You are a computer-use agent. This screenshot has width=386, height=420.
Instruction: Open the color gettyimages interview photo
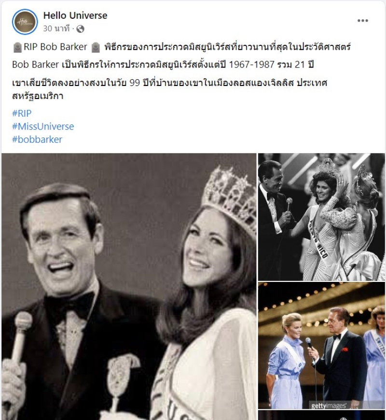pos(321,346)
